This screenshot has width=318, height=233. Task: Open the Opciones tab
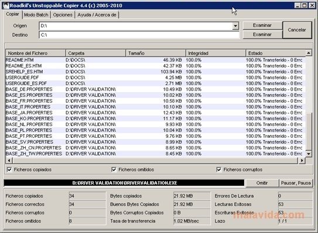pos(63,15)
